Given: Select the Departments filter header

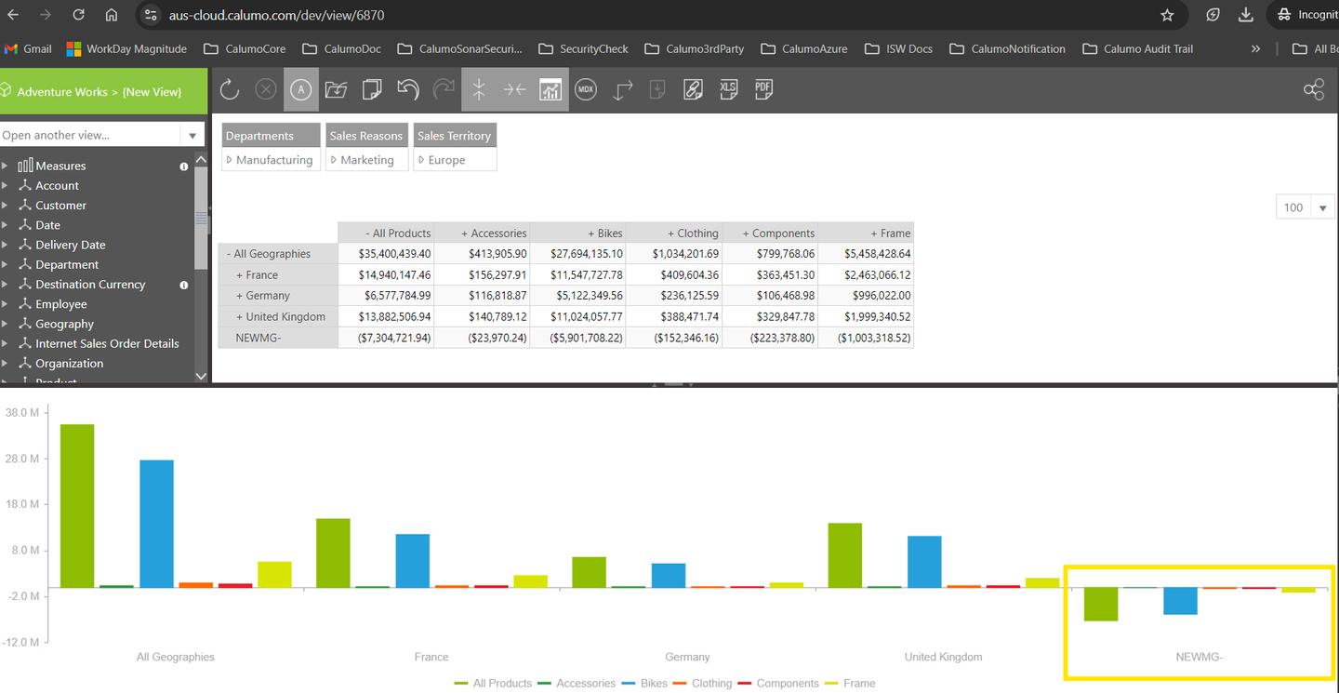Looking at the screenshot, I should [x=259, y=136].
